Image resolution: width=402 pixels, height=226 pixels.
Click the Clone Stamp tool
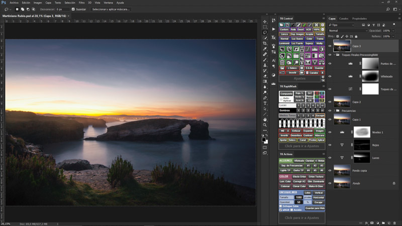(265, 65)
